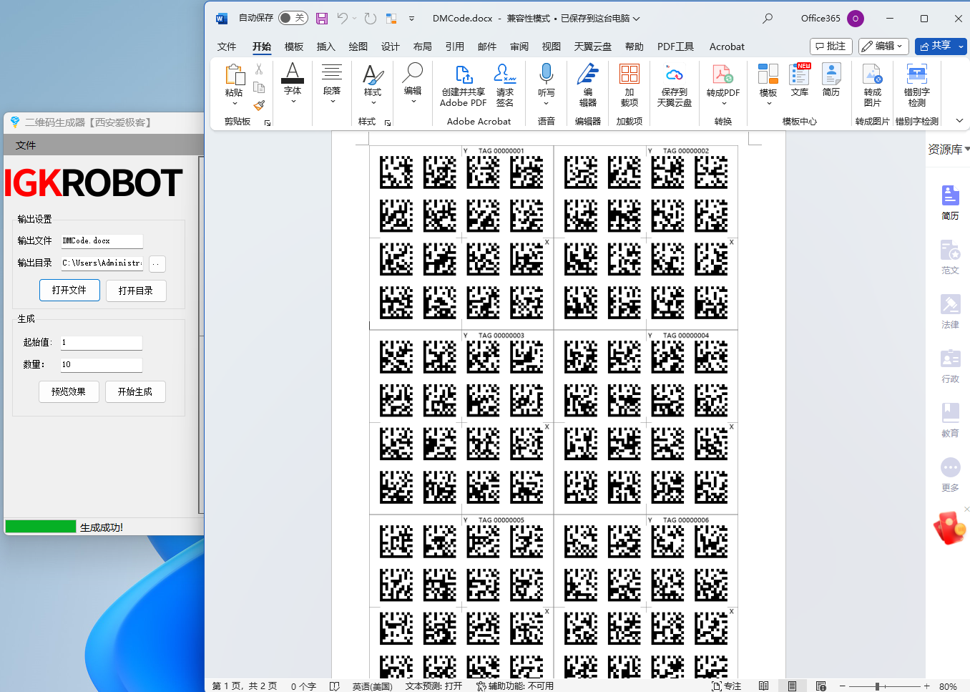The image size is (970, 692).
Task: Click 创建并共享 Adobe PDF
Action: pos(464,86)
